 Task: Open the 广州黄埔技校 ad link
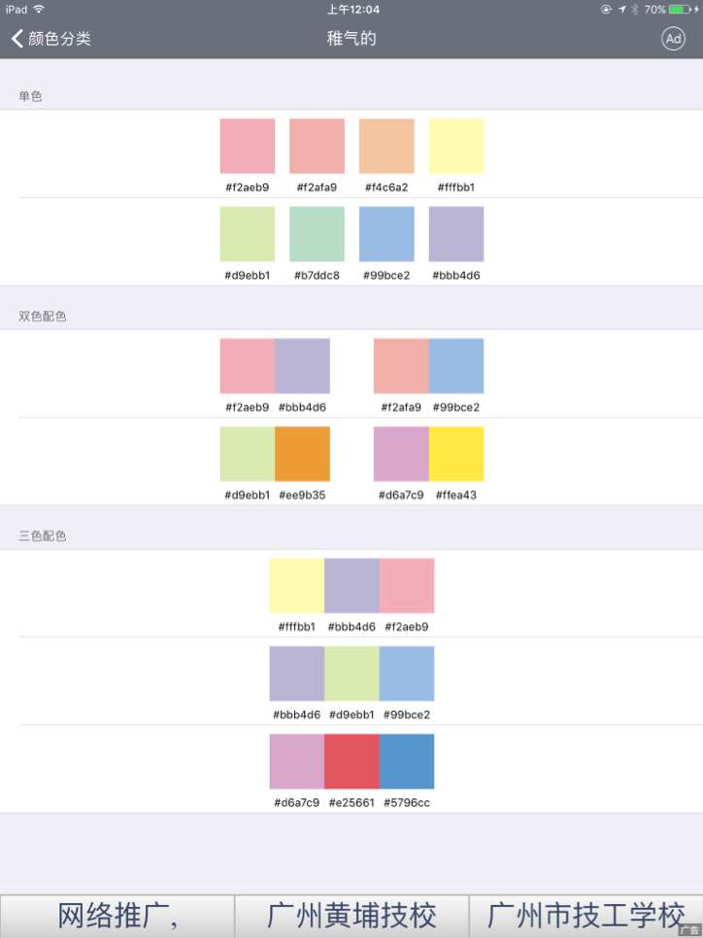click(351, 916)
